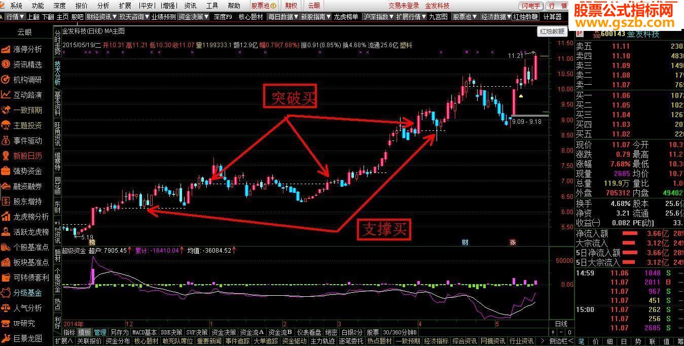Select the 日线 period label
684x346 pixels.
pyautogui.click(x=561, y=324)
